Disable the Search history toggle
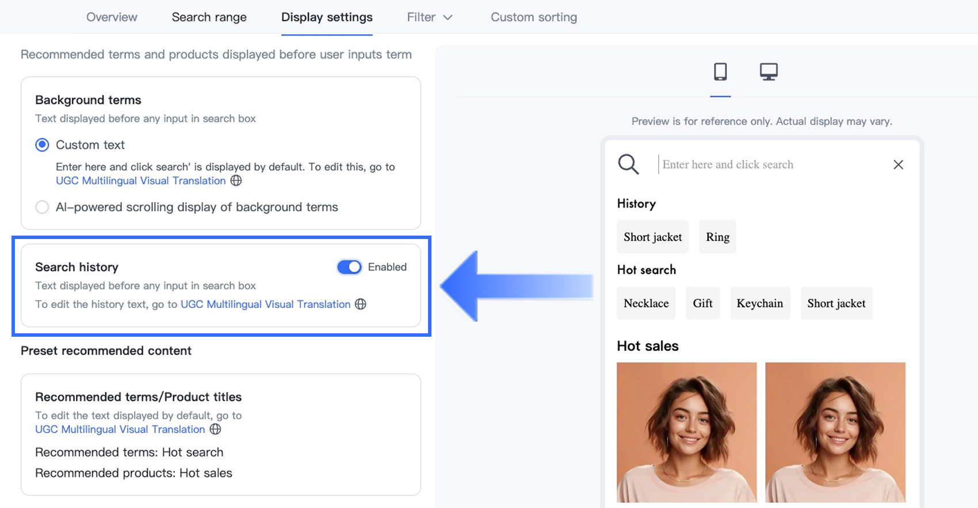978x508 pixels. [x=349, y=267]
